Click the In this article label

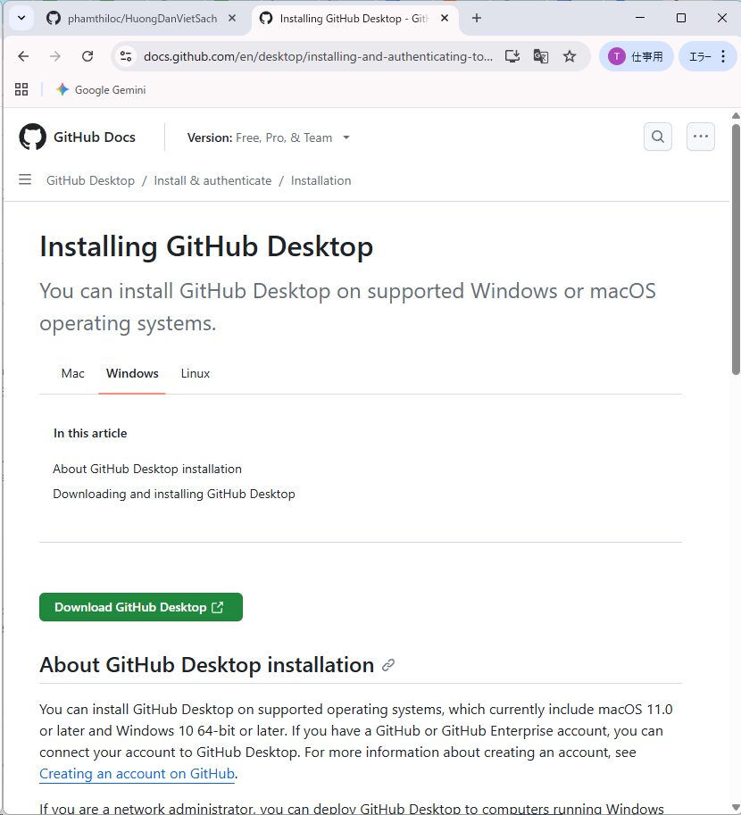(90, 433)
